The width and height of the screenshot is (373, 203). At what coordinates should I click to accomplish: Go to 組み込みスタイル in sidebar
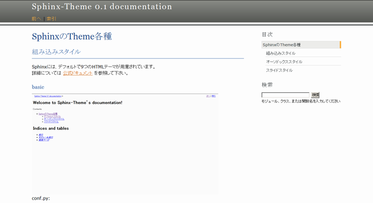click(x=281, y=53)
